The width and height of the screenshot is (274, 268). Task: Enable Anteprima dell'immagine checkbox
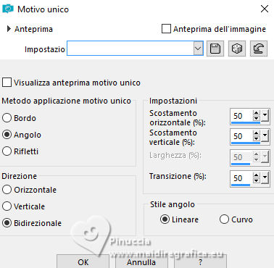click(166, 29)
